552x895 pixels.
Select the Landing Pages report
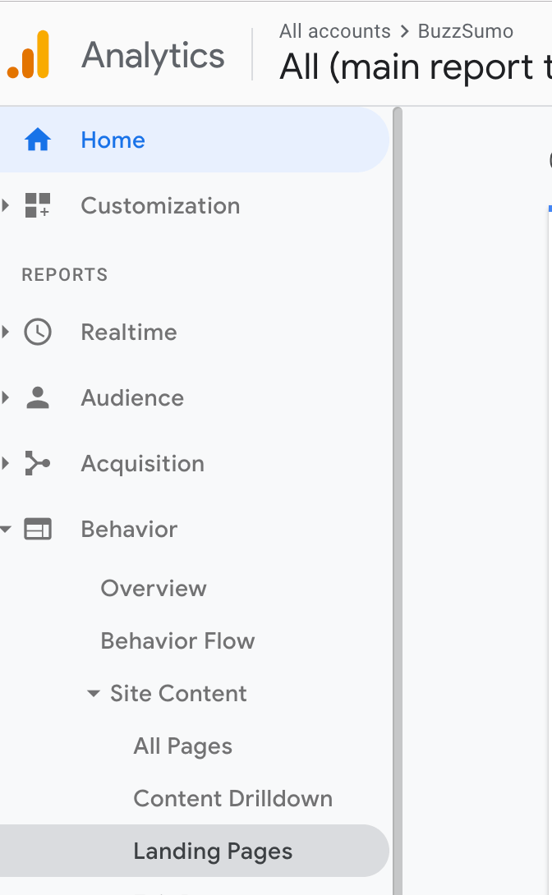(x=213, y=851)
